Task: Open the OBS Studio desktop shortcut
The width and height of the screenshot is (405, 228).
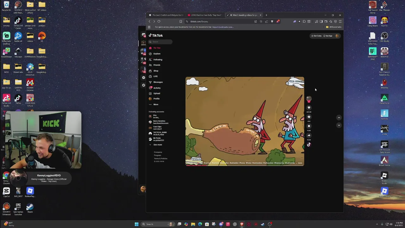Action: (x=384, y=37)
